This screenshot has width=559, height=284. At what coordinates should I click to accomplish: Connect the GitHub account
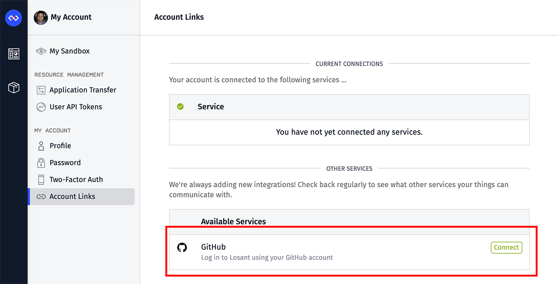pyautogui.click(x=506, y=248)
